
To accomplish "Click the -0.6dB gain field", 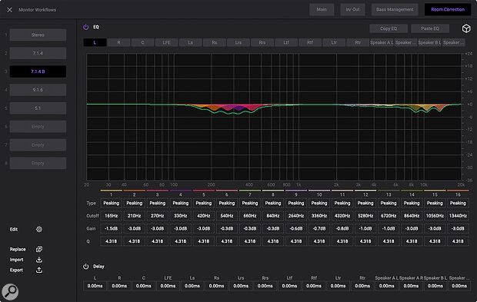I will click(296, 228).
